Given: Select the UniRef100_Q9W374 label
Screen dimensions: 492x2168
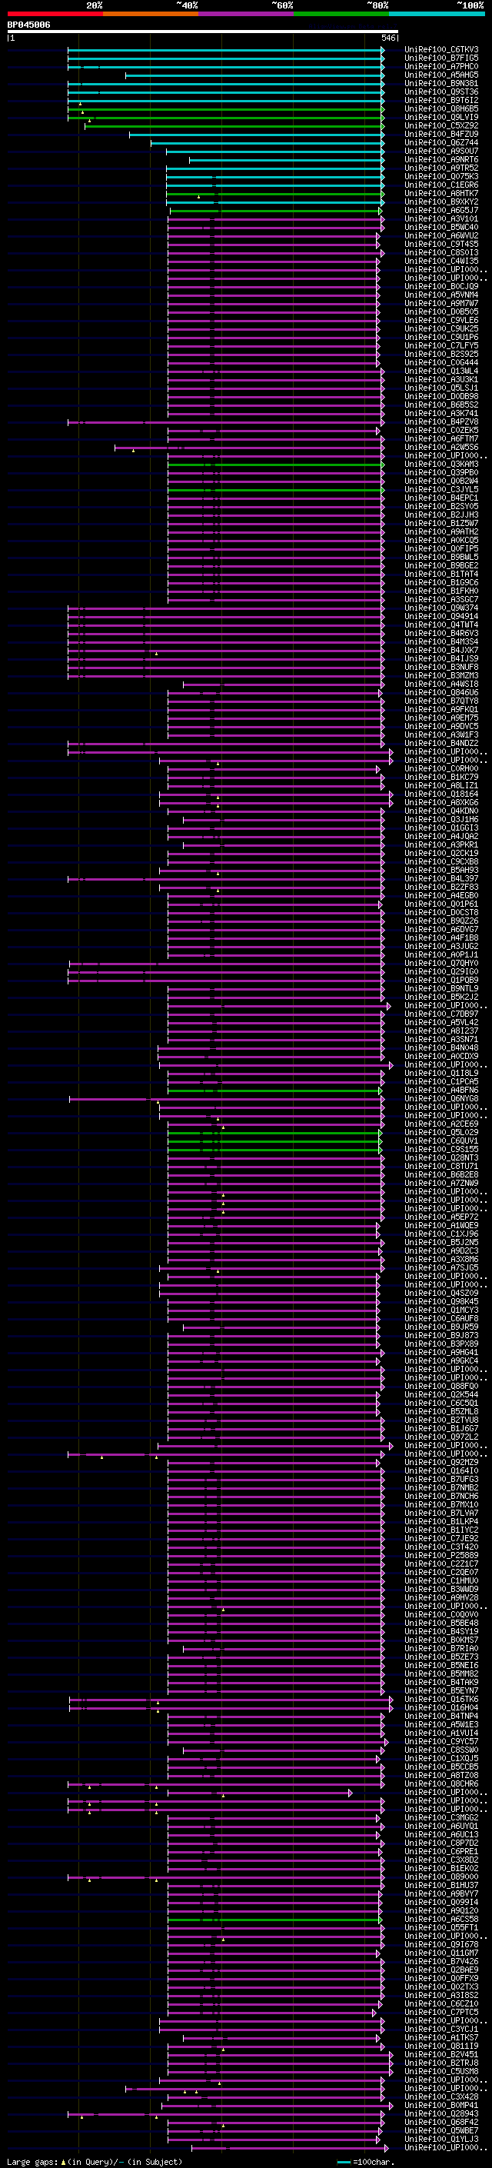Looking at the screenshot, I should (441, 608).
